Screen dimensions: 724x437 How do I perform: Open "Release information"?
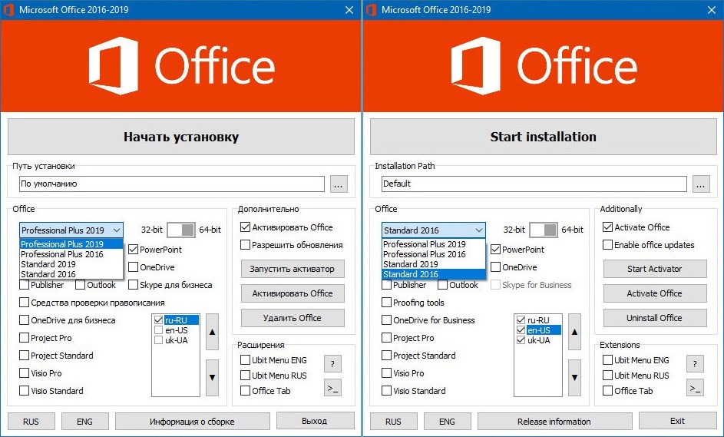tap(554, 421)
